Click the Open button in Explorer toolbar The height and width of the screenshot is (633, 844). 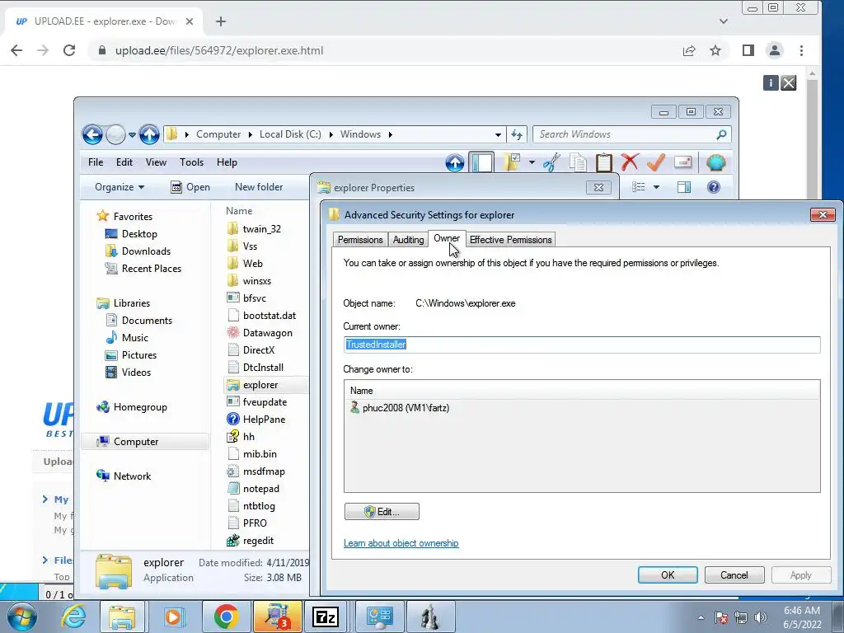190,187
